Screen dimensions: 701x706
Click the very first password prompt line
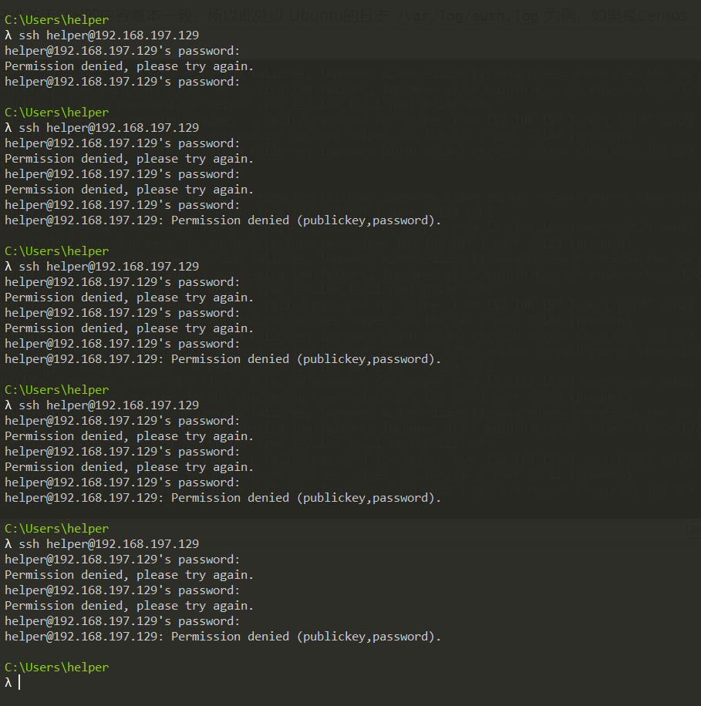(x=122, y=51)
